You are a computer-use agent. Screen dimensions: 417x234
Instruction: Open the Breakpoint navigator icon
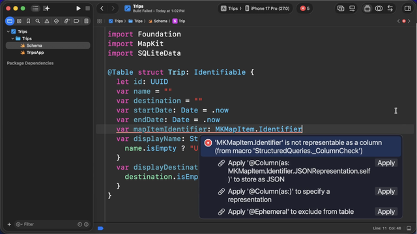[x=76, y=21]
